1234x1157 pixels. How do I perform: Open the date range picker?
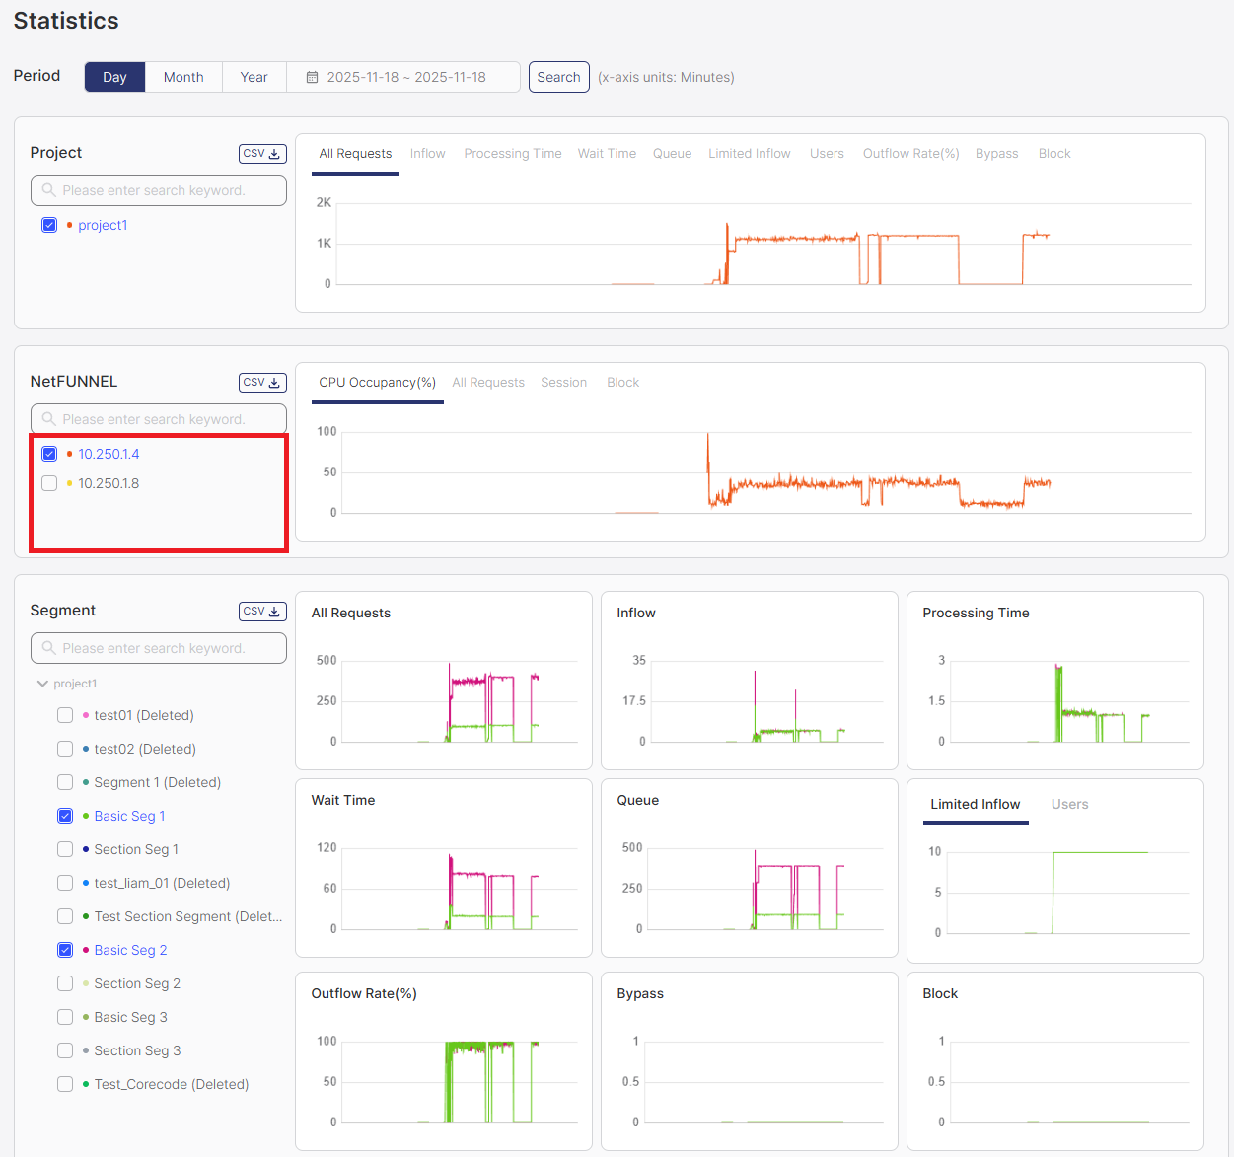tap(403, 76)
